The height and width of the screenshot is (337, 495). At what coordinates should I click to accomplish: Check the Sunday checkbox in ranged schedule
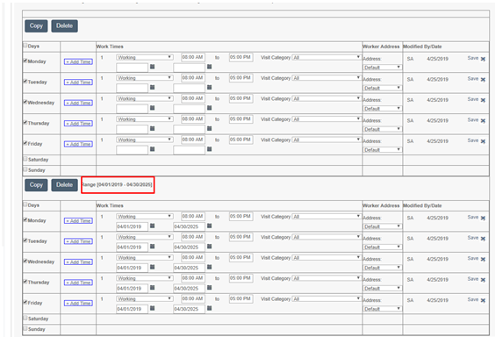25,328
